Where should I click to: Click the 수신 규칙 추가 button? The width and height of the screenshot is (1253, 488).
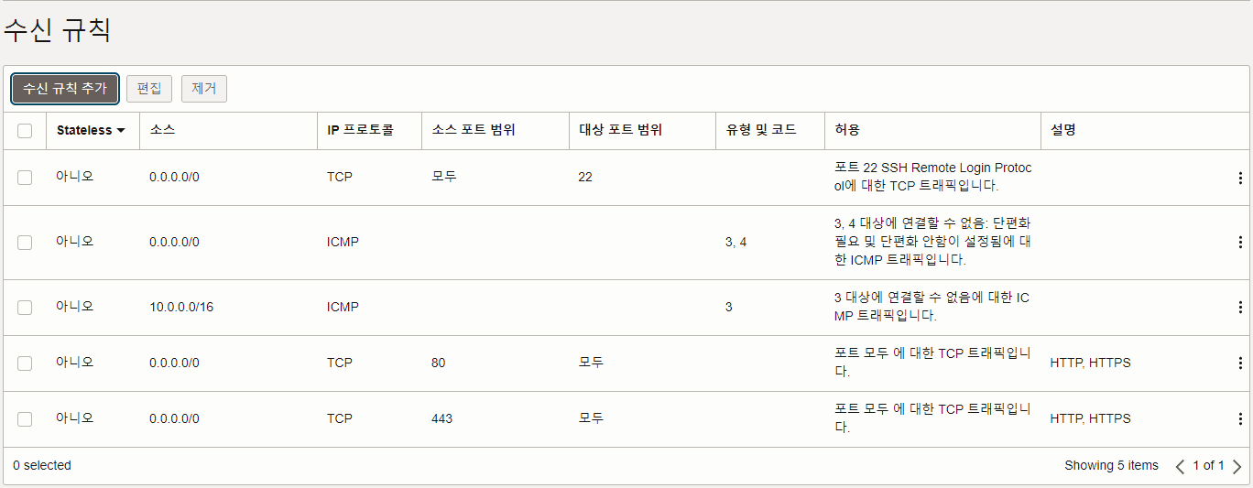click(x=65, y=89)
